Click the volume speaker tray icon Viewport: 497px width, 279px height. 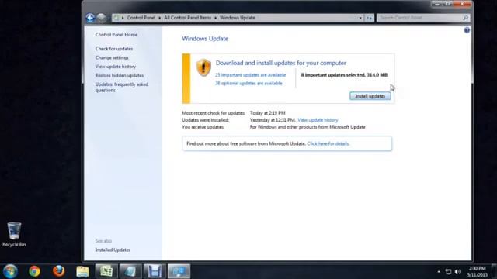(457, 272)
